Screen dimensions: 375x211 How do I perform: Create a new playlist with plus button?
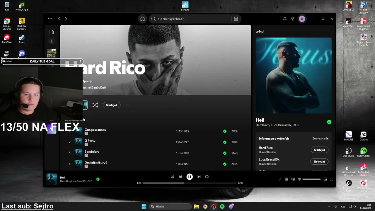click(52, 41)
